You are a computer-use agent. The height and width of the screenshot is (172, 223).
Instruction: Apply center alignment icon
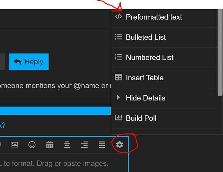coord(67,145)
